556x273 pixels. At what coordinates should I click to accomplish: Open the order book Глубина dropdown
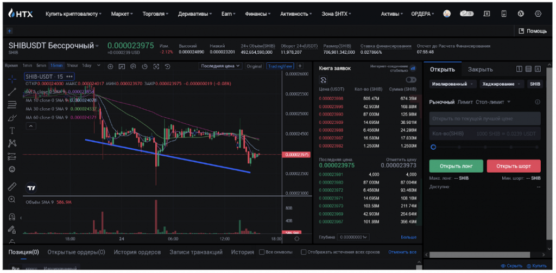(x=353, y=237)
